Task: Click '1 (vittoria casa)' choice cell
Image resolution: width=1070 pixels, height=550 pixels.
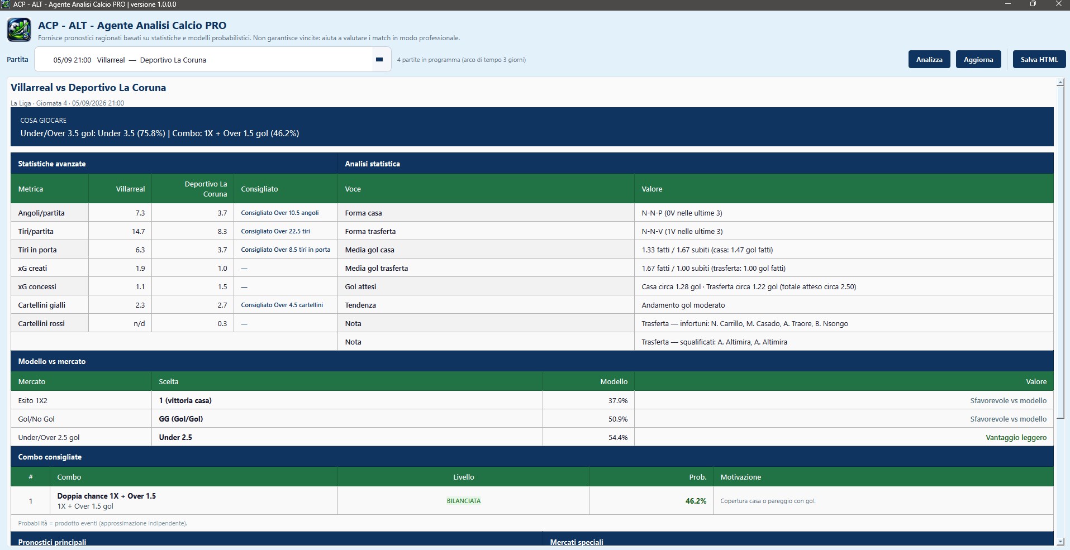Action: click(x=185, y=400)
